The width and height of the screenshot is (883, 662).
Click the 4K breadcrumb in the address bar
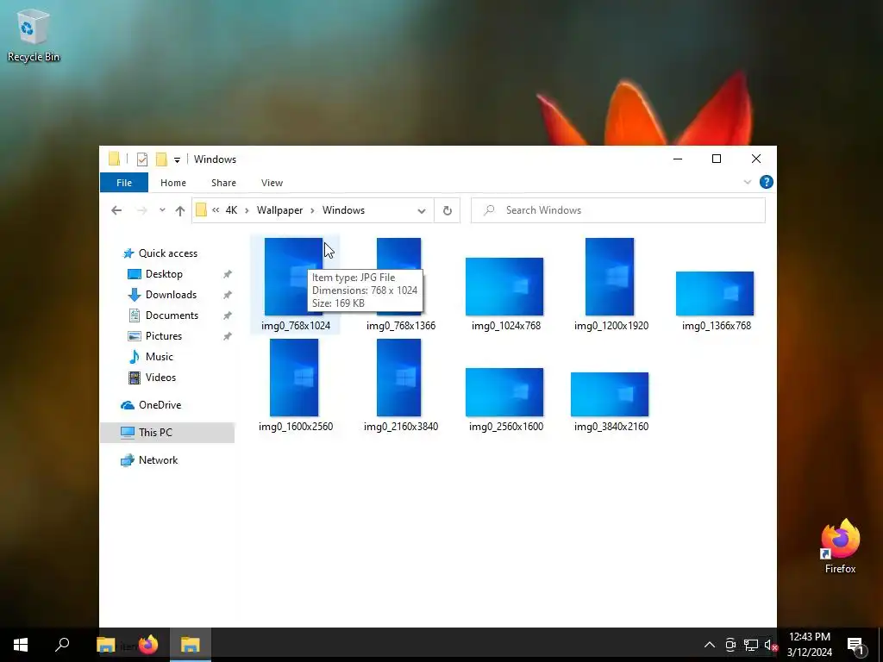[x=231, y=210]
